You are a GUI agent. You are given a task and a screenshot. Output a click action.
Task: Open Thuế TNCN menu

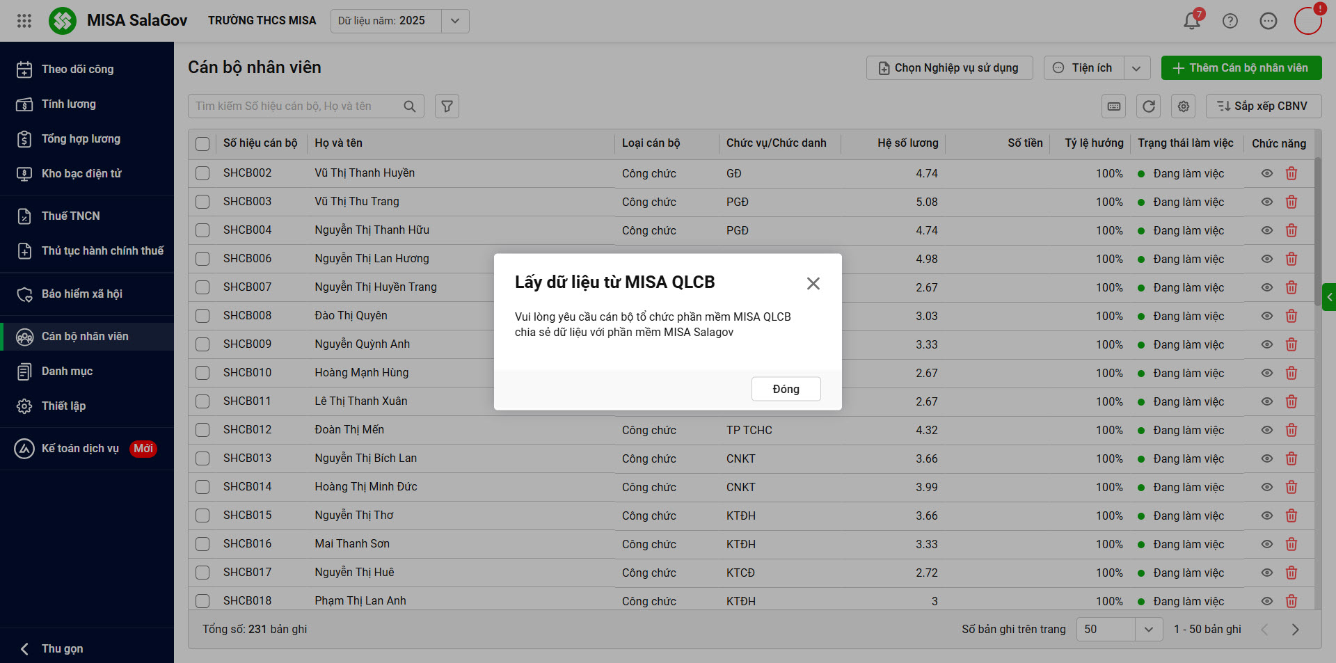click(87, 216)
